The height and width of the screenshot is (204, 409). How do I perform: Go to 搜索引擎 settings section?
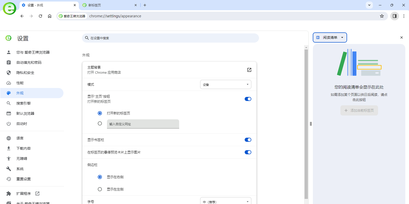pyautogui.click(x=23, y=103)
